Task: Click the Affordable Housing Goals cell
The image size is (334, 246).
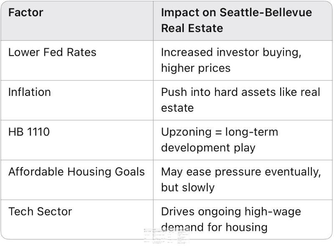Action: tap(77, 180)
